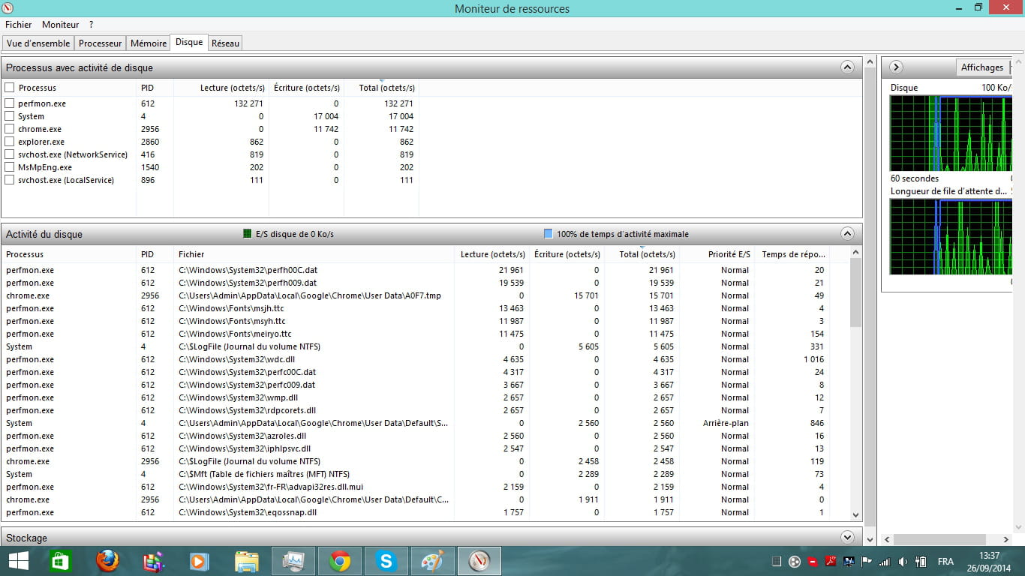Collapse Processus avec activité de disque section
The height and width of the screenshot is (576, 1025).
point(847,67)
